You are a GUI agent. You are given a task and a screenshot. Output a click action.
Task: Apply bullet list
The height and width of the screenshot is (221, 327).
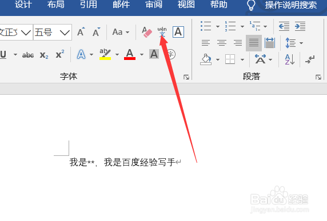pyautogui.click(x=206, y=26)
